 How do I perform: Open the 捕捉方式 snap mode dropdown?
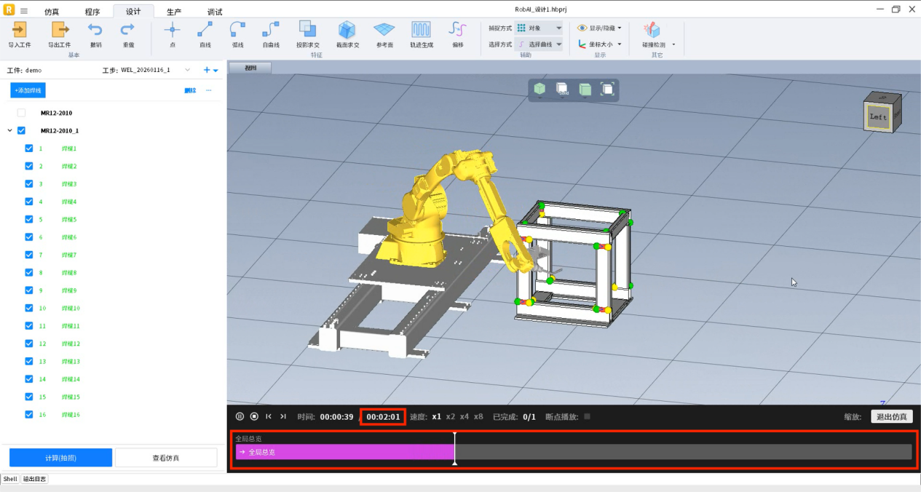539,28
